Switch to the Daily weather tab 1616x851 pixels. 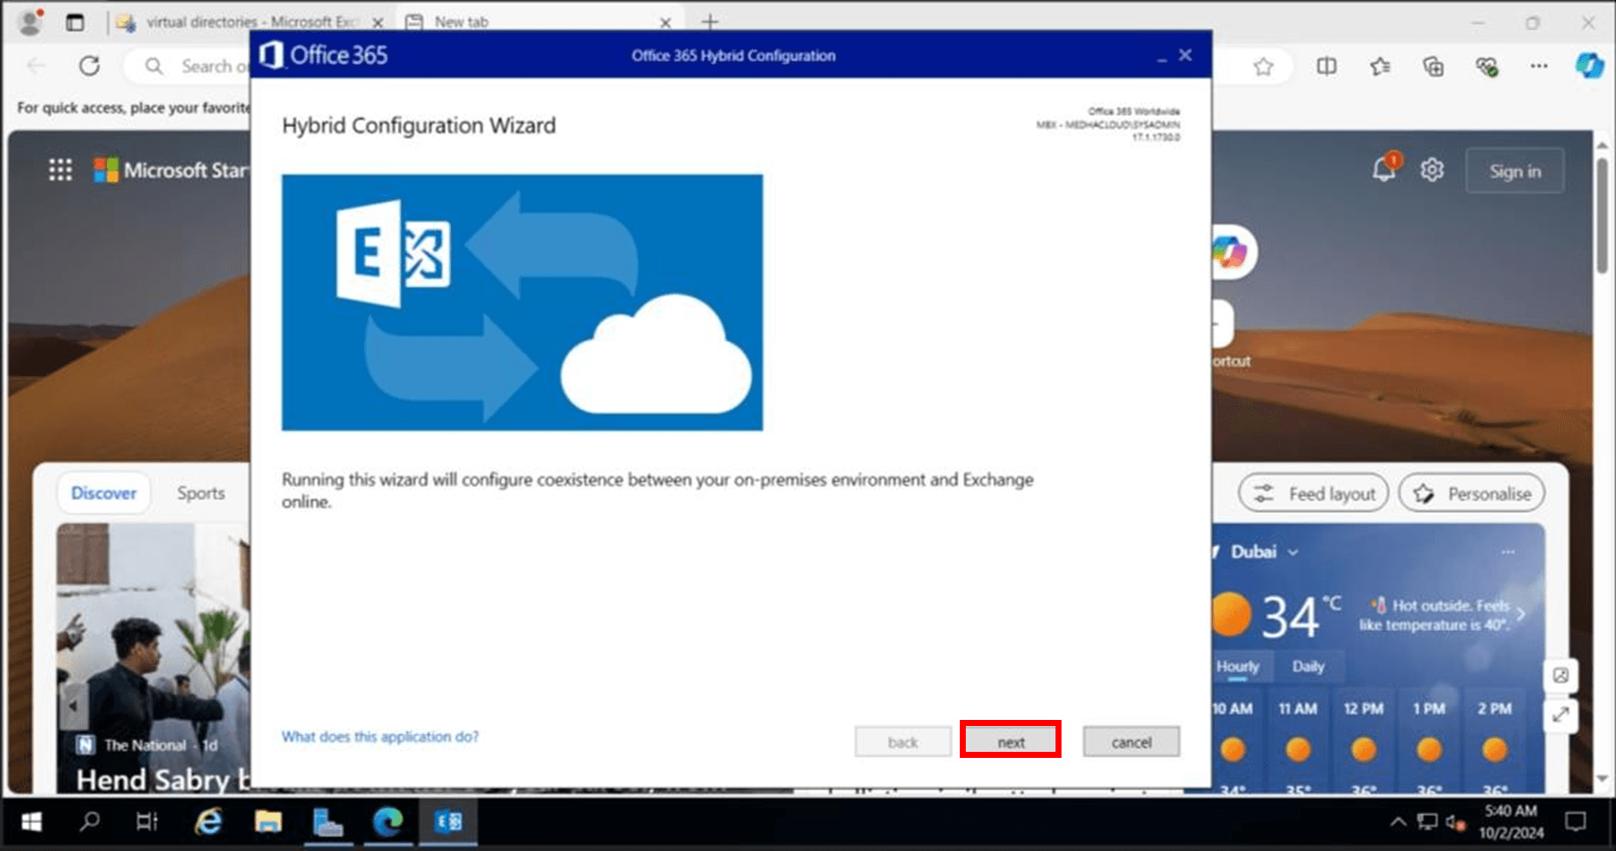click(1307, 666)
